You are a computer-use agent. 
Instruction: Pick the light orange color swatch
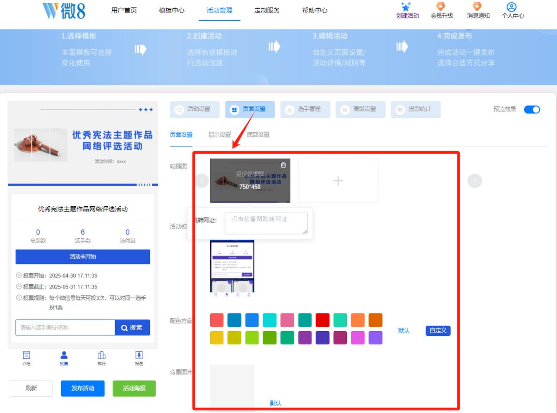358,320
